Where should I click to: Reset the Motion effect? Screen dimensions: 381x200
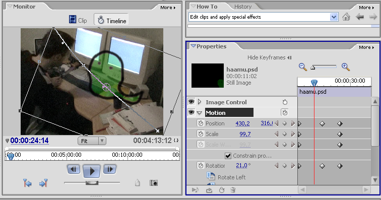pos(285,112)
